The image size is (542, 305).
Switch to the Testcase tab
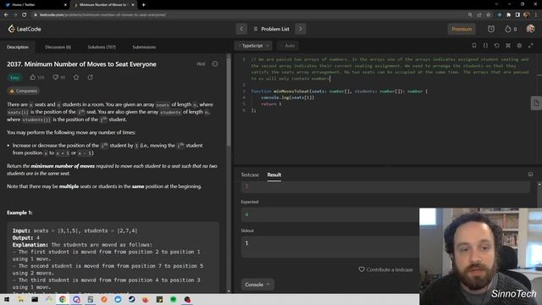[x=250, y=175]
